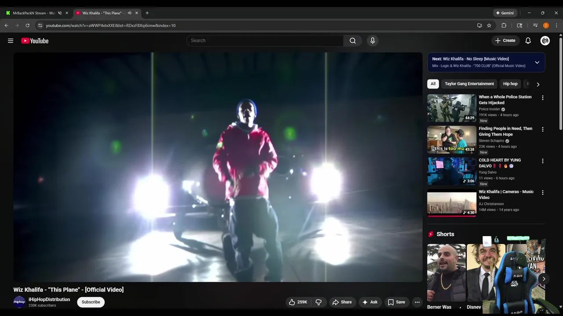Open the 43:38 Steven Schapiro thumbnail
The height and width of the screenshot is (316, 563).
click(452, 140)
